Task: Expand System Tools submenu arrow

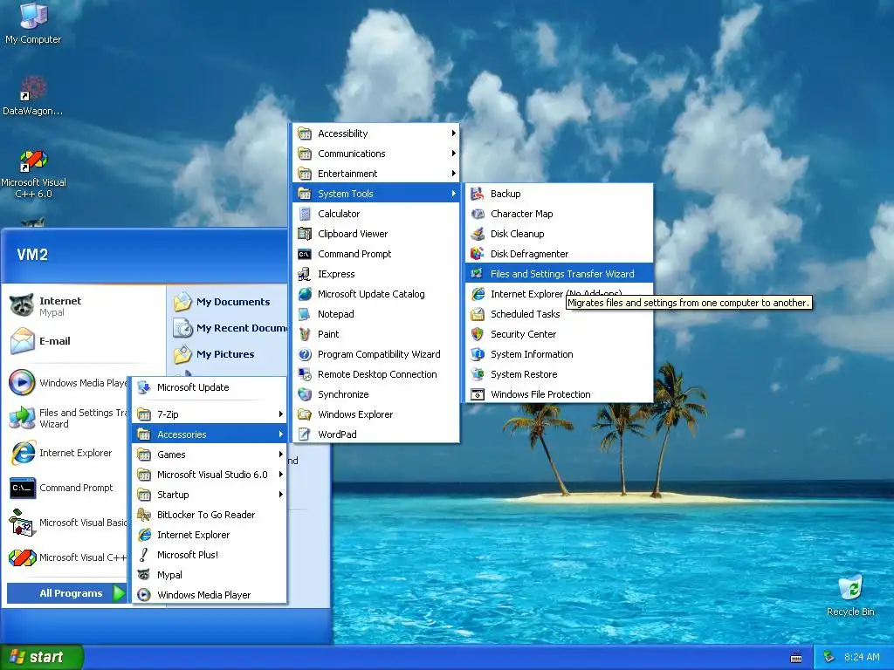Action: [x=454, y=194]
